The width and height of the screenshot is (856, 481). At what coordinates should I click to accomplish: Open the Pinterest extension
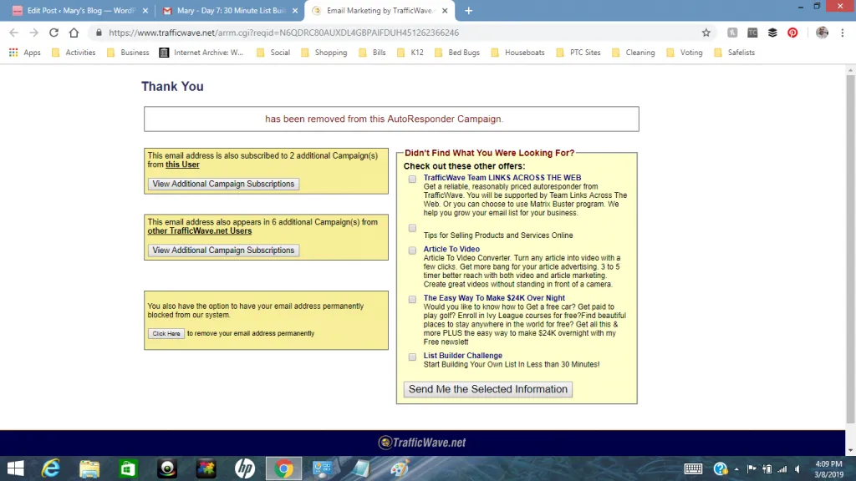tap(792, 33)
